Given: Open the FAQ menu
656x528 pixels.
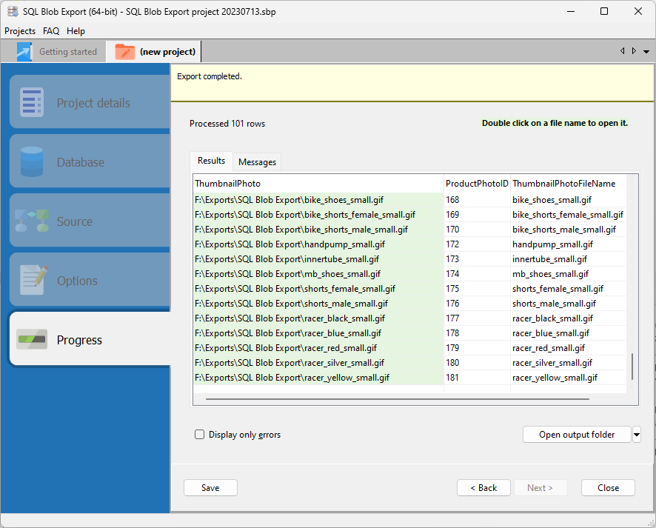Looking at the screenshot, I should coord(51,31).
